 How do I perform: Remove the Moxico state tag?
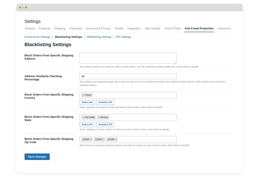point(99,117)
